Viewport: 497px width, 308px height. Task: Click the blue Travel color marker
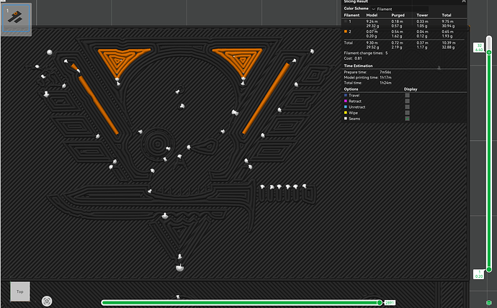(346, 95)
